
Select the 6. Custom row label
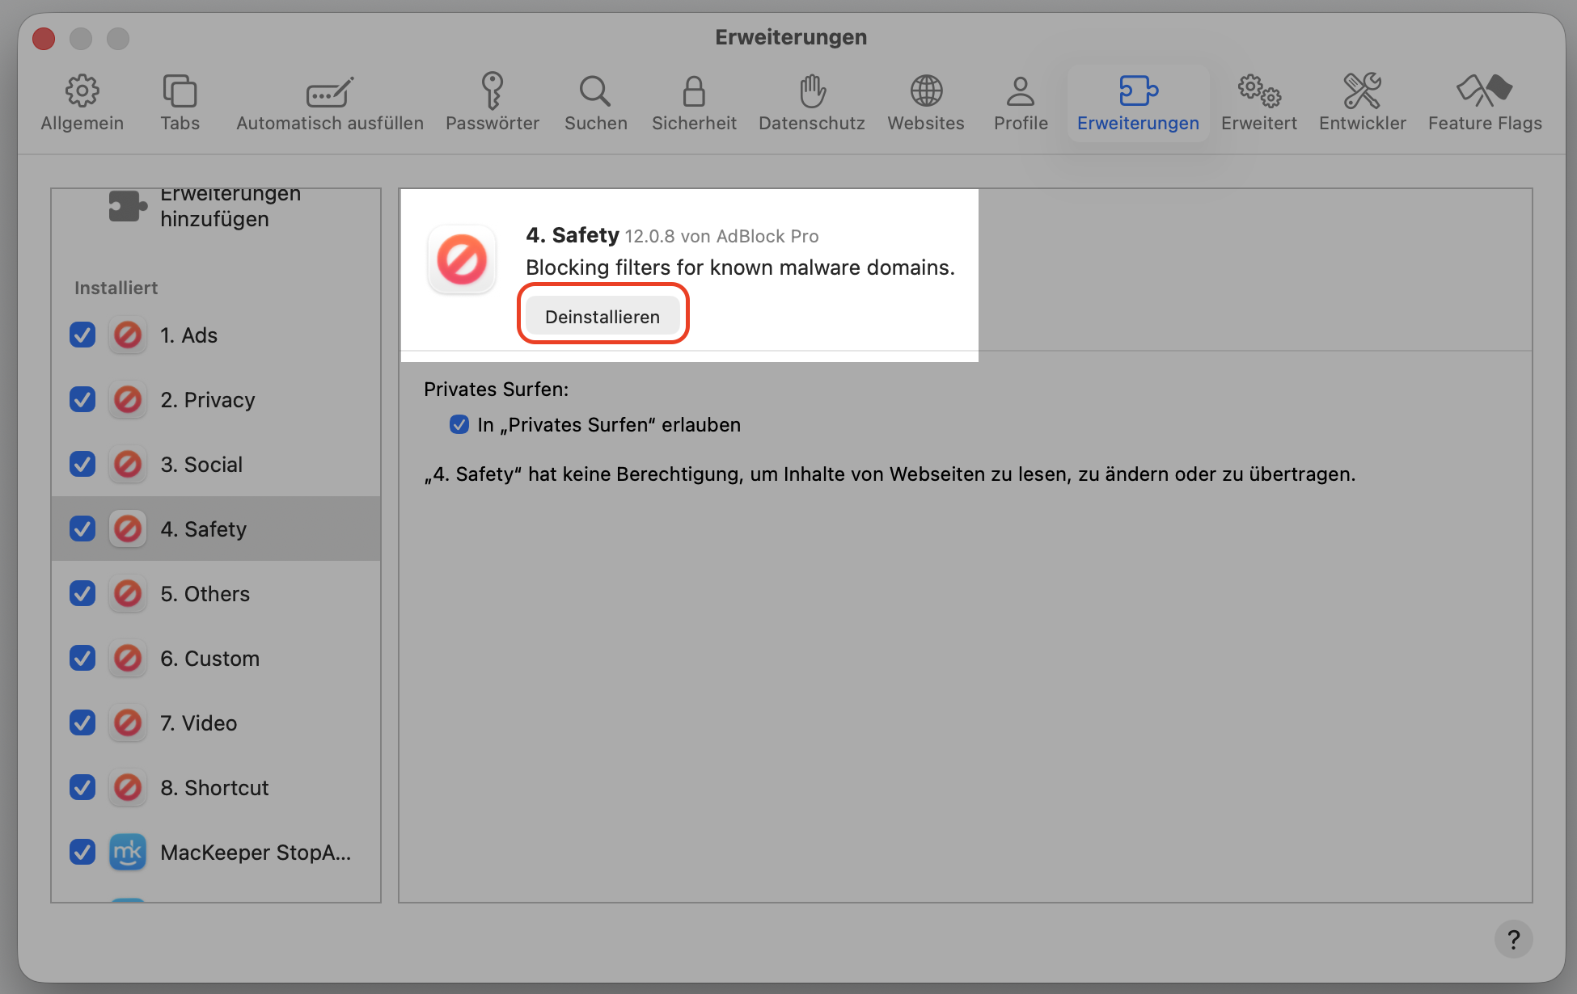tap(210, 659)
